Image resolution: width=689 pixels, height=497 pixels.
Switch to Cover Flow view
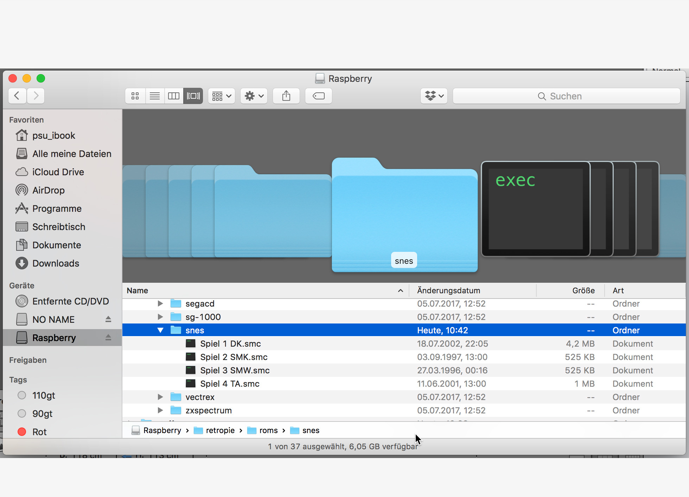(193, 96)
